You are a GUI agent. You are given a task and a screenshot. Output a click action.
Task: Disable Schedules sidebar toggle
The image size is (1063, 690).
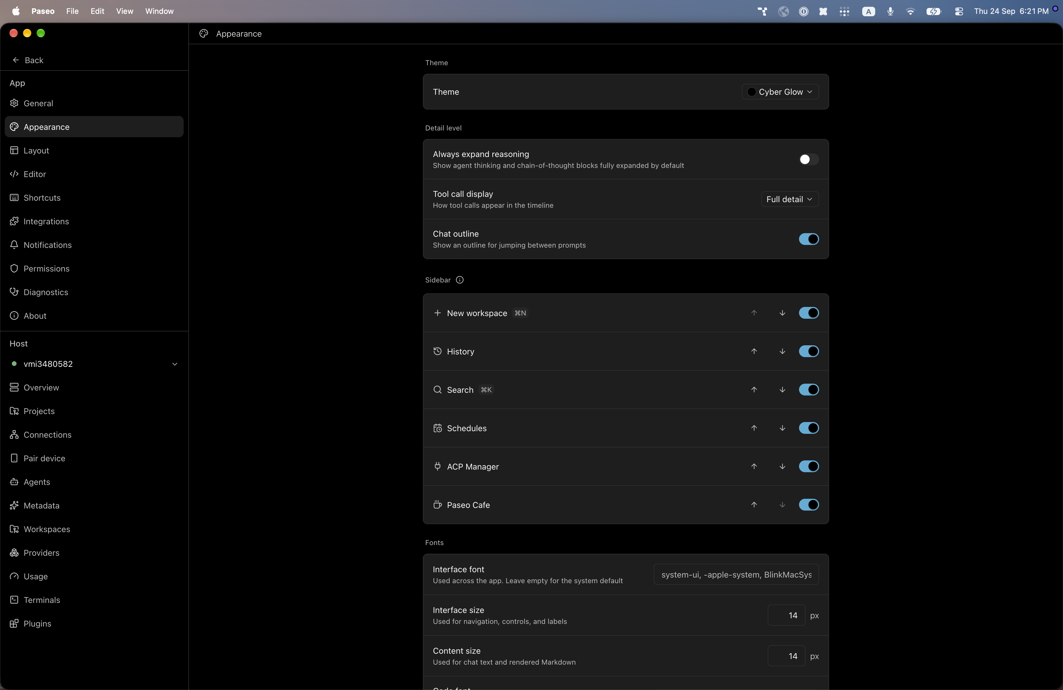tap(808, 428)
